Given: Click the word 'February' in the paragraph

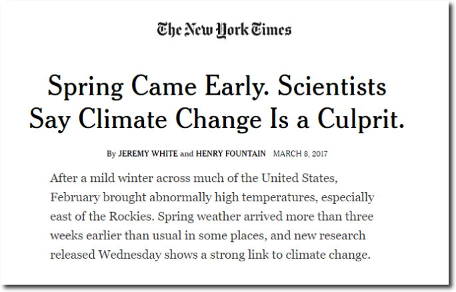Looking at the screenshot, I should (x=75, y=198).
